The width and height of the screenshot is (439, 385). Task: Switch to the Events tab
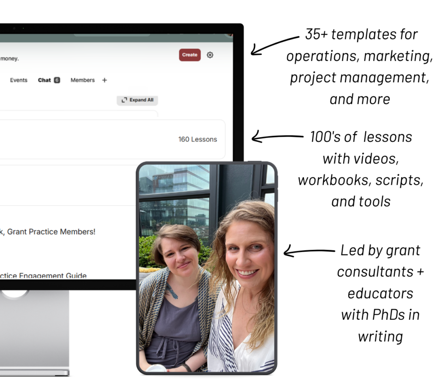(x=18, y=80)
